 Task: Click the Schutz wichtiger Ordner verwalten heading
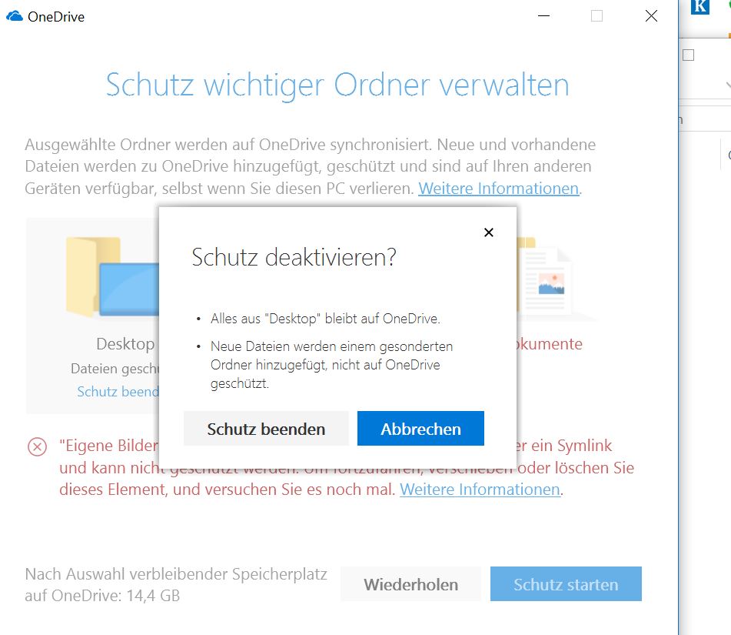tap(337, 85)
